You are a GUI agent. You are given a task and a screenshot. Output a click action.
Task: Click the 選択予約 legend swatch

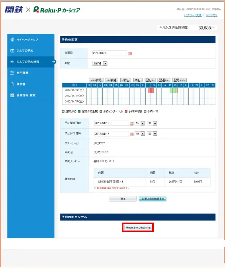point(63,112)
